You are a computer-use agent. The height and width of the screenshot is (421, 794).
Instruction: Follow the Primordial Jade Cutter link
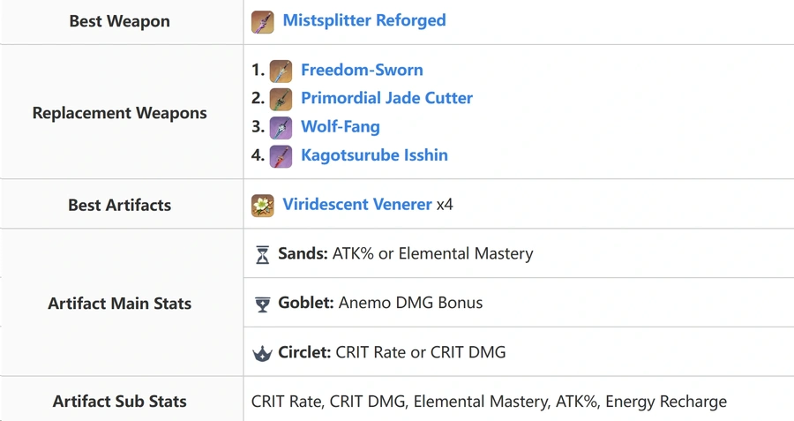(x=387, y=98)
